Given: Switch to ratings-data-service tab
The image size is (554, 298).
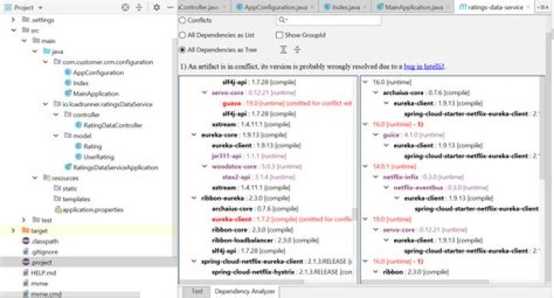Looking at the screenshot, I should pyautogui.click(x=495, y=7).
